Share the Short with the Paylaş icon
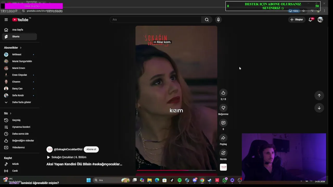The width and height of the screenshot is (333, 187). tap(223, 138)
